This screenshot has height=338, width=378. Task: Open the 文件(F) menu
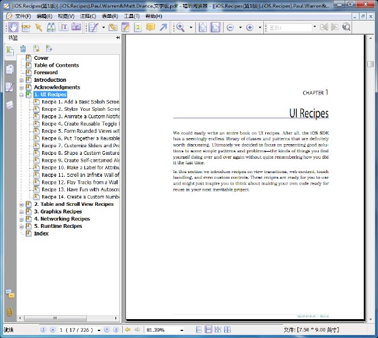tap(23, 16)
